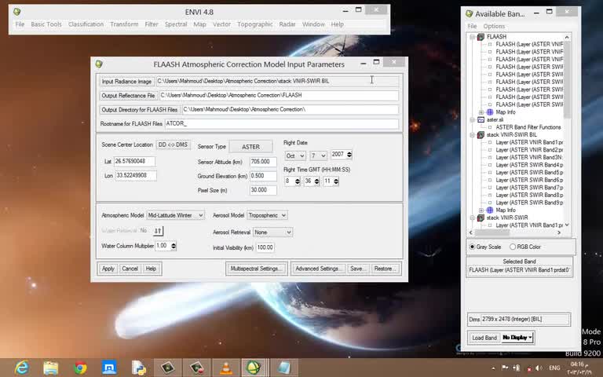The height and width of the screenshot is (377, 603).
Task: Click the action center flag tray icon
Action: click(505, 368)
